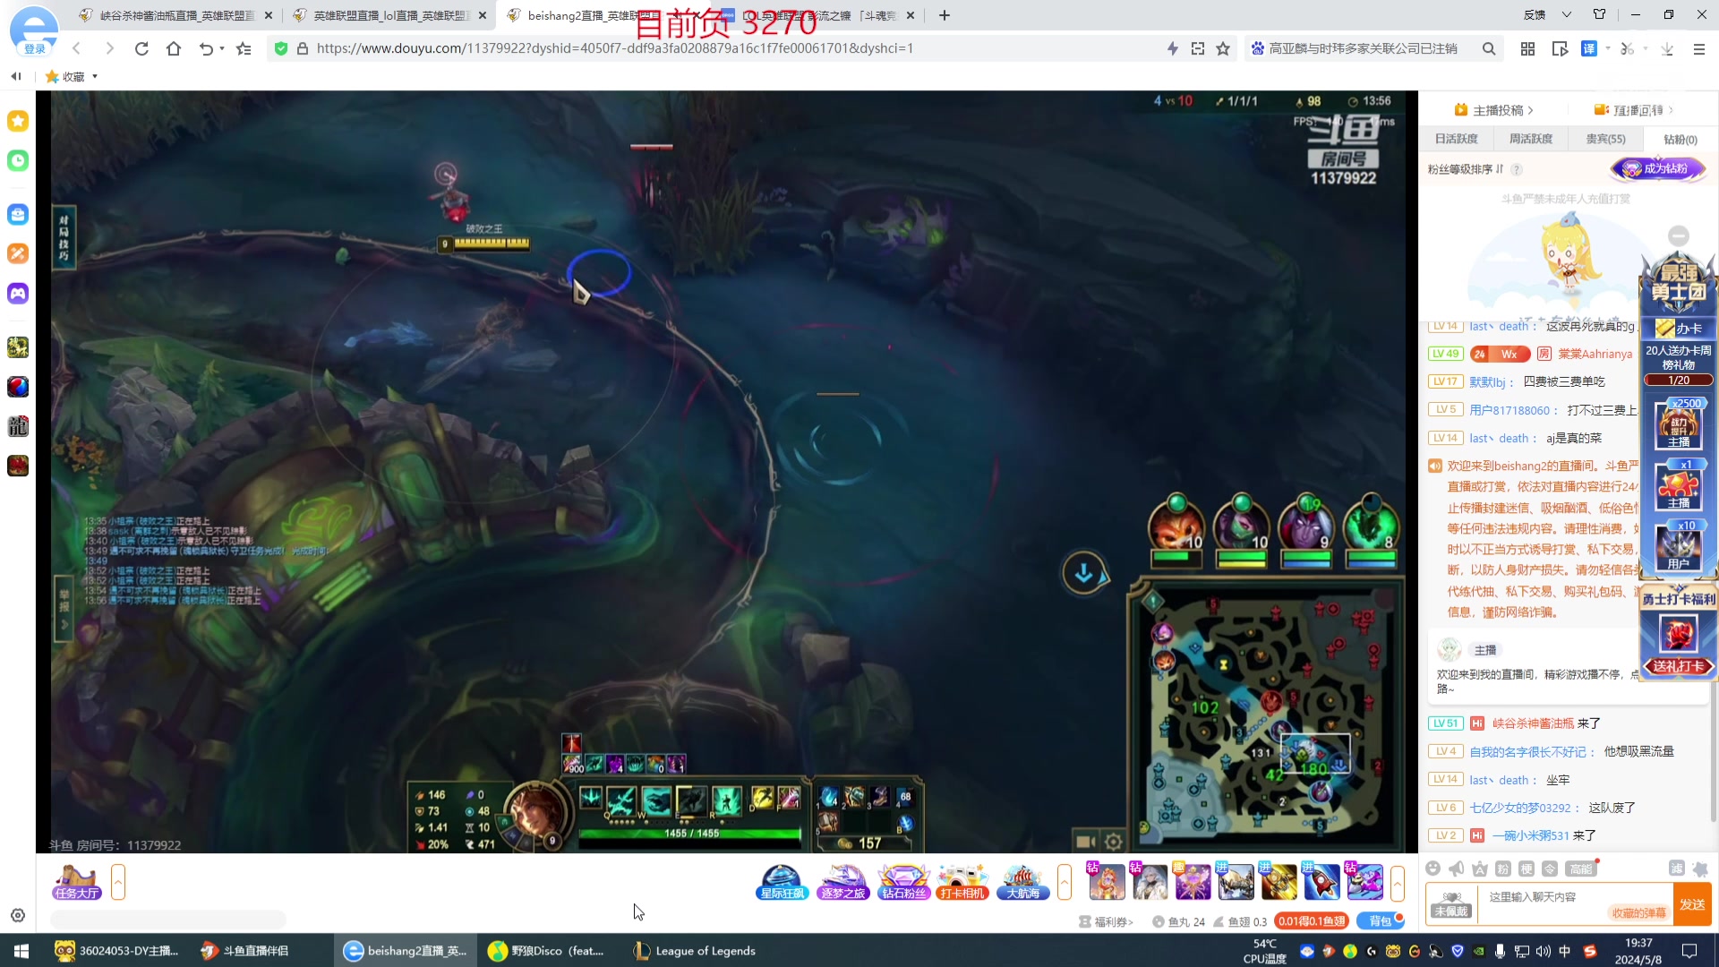Open the emoji picker in chat
This screenshot has height=967, width=1719.
[1433, 869]
